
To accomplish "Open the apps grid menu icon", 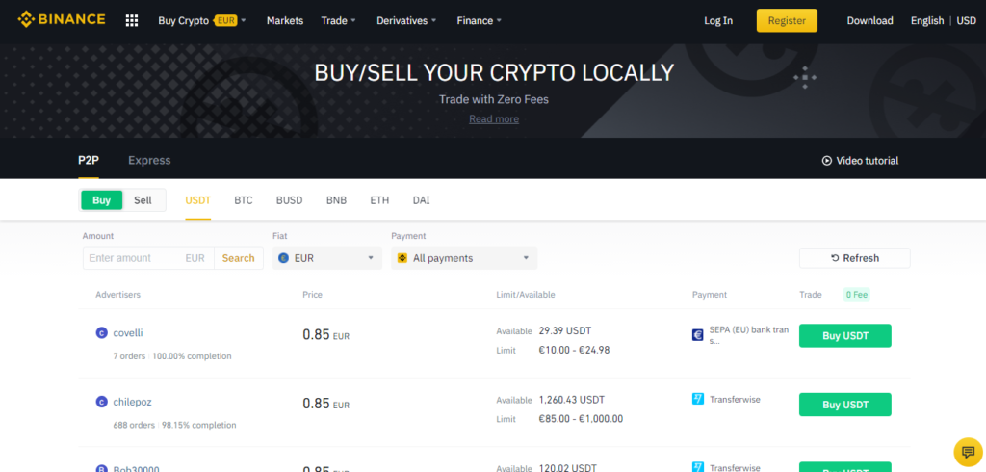I will click(x=131, y=21).
